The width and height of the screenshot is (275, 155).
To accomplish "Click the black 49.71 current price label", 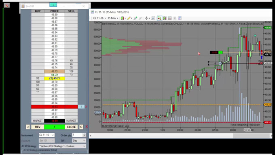I will [268, 55].
